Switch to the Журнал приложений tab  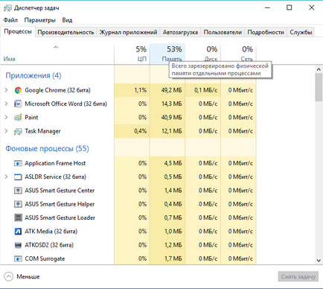coord(128,32)
